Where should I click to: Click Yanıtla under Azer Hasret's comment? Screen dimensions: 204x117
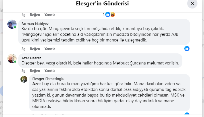[x=50, y=71]
